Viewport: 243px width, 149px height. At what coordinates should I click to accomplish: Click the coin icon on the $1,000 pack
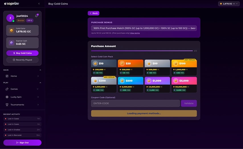149,81
